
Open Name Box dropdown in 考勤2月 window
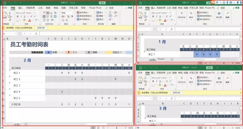click(x=16, y=34)
